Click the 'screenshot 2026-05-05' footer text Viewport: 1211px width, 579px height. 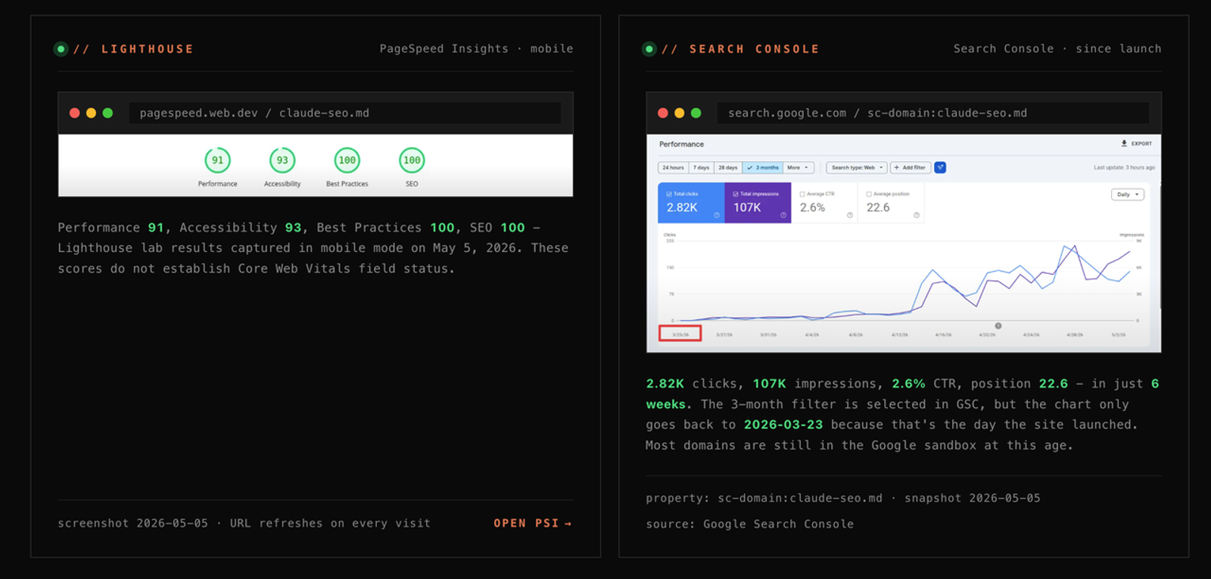pos(132,523)
